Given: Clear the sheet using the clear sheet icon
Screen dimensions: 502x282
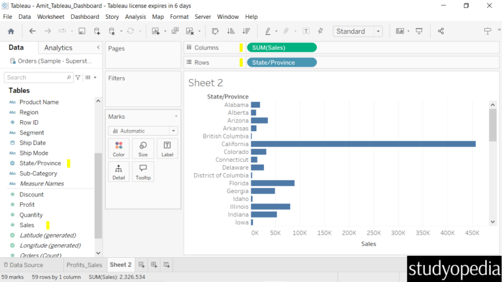Looking at the screenshot, I should pyautogui.click(x=190, y=31).
